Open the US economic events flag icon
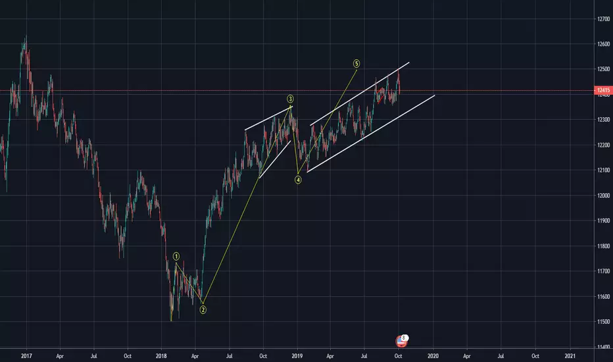The width and height of the screenshot is (613, 362). pos(401,342)
